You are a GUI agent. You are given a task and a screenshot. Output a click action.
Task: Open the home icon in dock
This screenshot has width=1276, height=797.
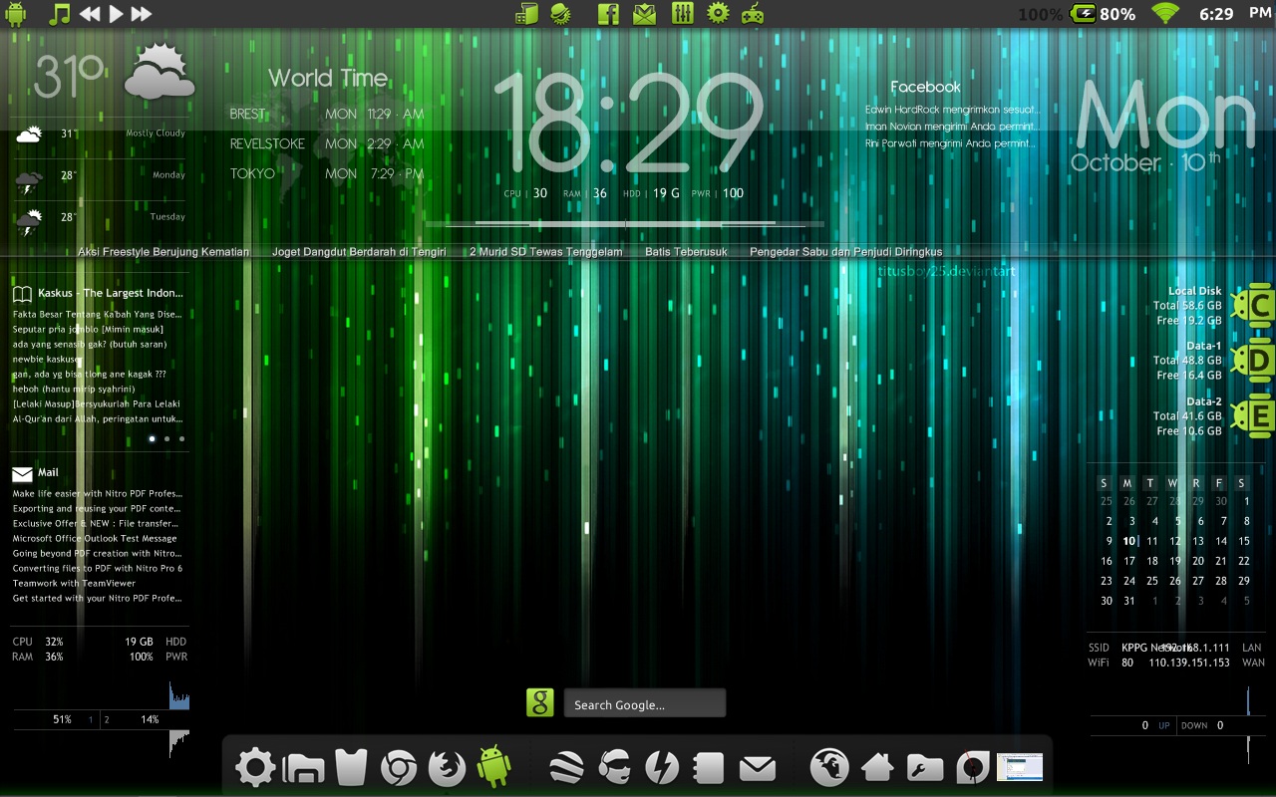(877, 767)
